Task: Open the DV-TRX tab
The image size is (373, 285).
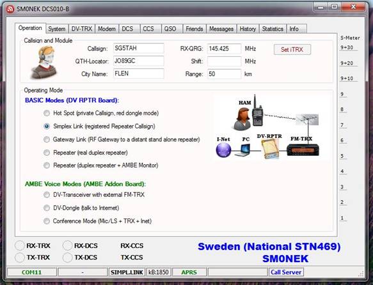Action: [82, 29]
